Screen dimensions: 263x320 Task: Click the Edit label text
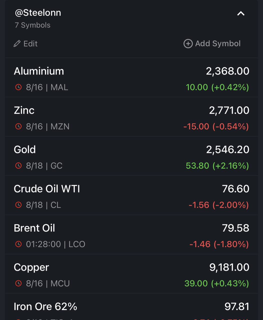pyautogui.click(x=31, y=44)
